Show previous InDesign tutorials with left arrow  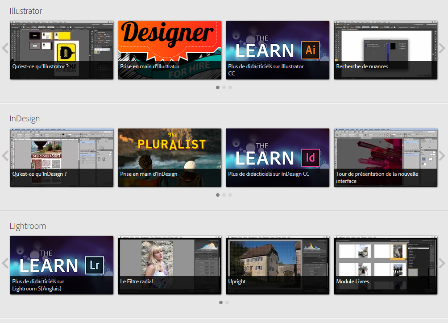(5, 156)
